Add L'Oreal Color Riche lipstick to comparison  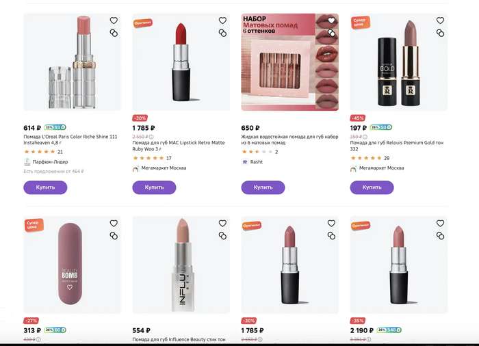(114, 33)
